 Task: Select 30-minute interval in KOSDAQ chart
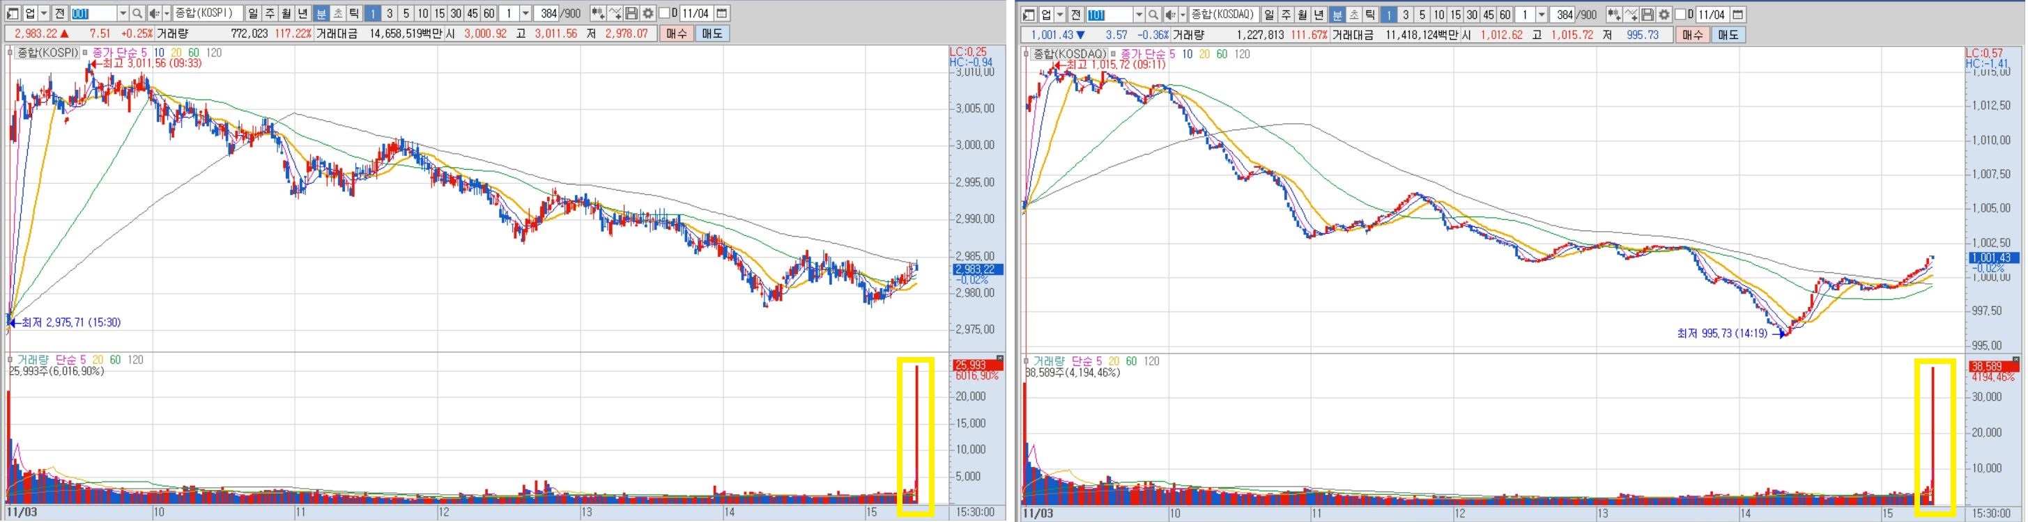(x=1472, y=14)
